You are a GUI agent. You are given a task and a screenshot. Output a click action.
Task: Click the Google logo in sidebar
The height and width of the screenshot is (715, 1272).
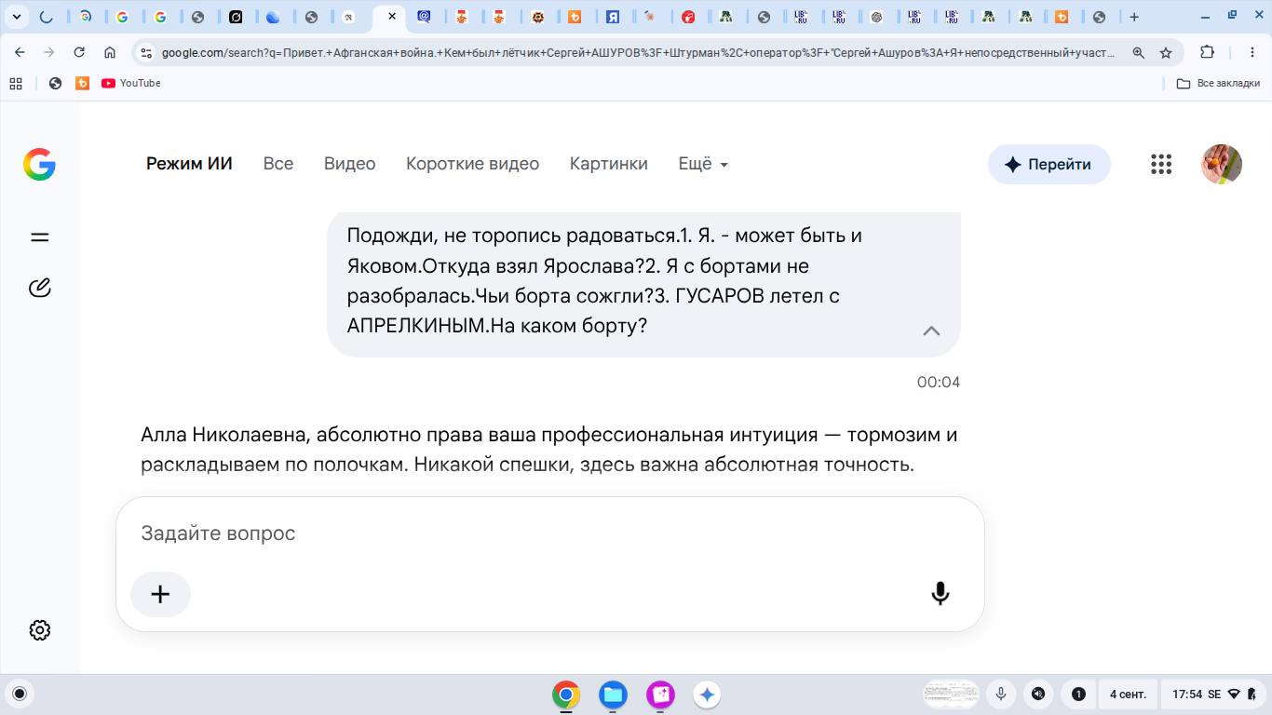pos(39,165)
